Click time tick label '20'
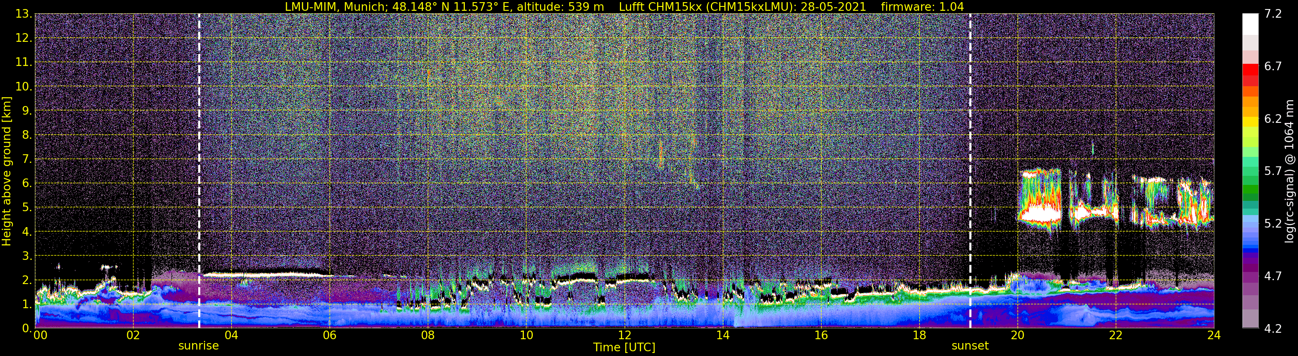This screenshot has width=1298, height=356. (1018, 335)
